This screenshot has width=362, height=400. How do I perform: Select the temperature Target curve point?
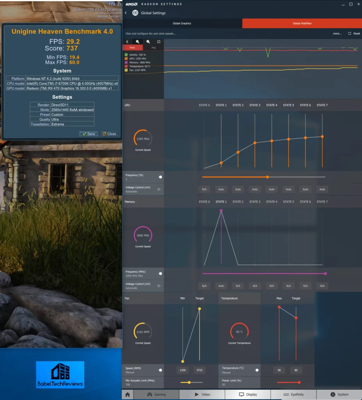coord(296,318)
